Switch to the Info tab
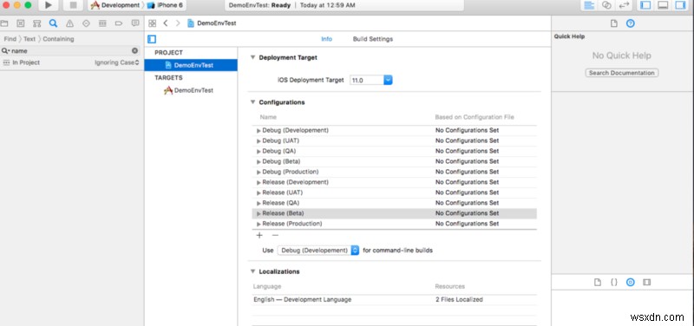 tap(327, 39)
